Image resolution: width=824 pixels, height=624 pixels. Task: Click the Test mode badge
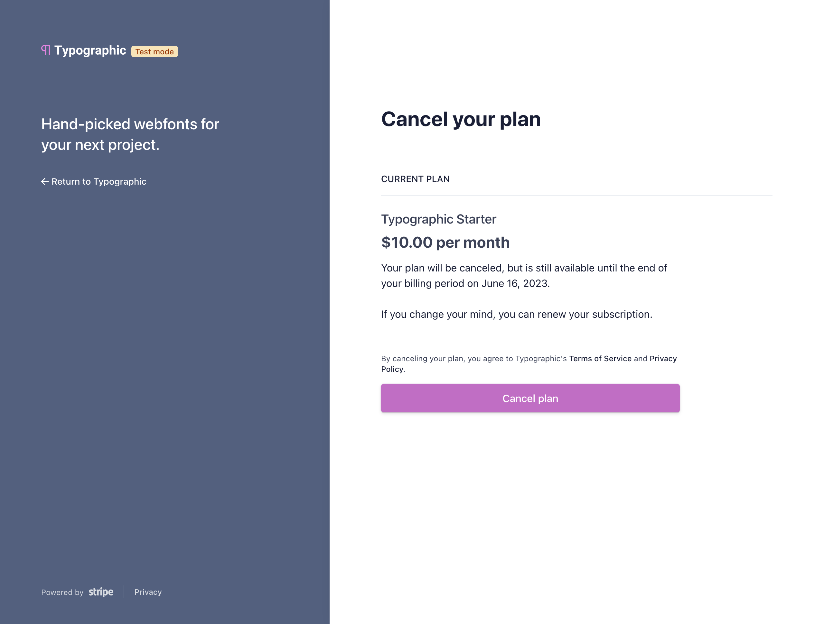click(x=154, y=51)
